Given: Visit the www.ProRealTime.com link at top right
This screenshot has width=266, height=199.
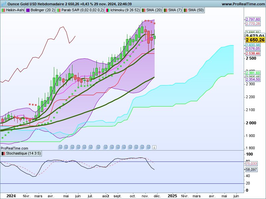Looking at the screenshot, I should (x=243, y=4).
